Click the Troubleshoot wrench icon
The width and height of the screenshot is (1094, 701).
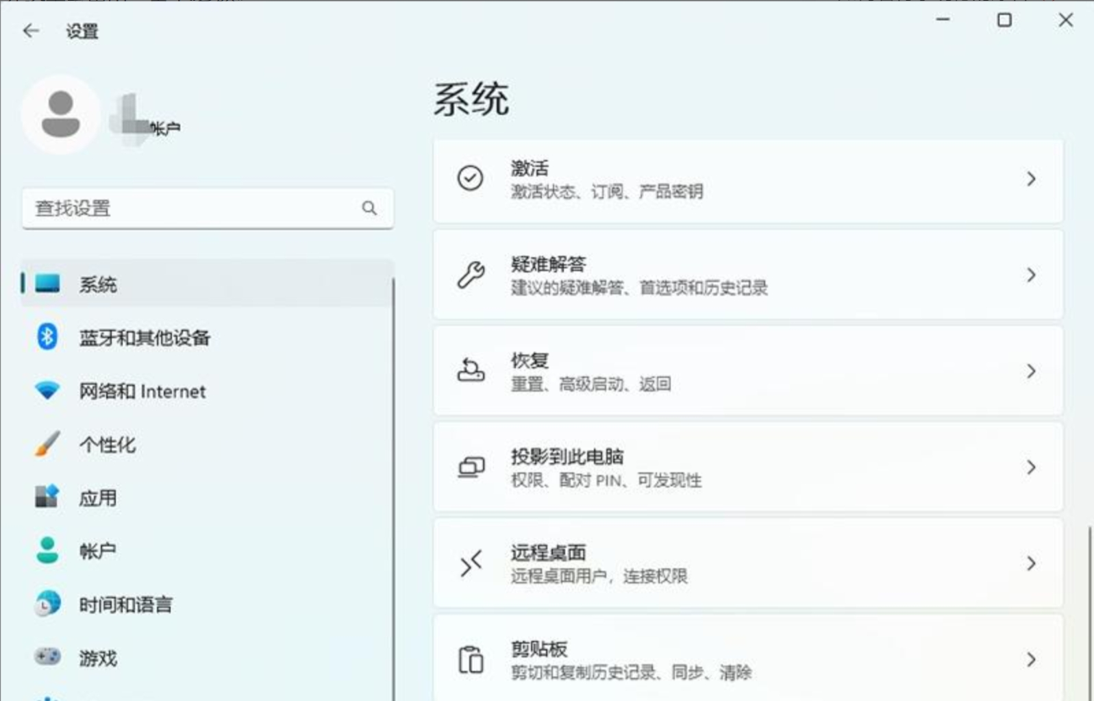pos(471,275)
